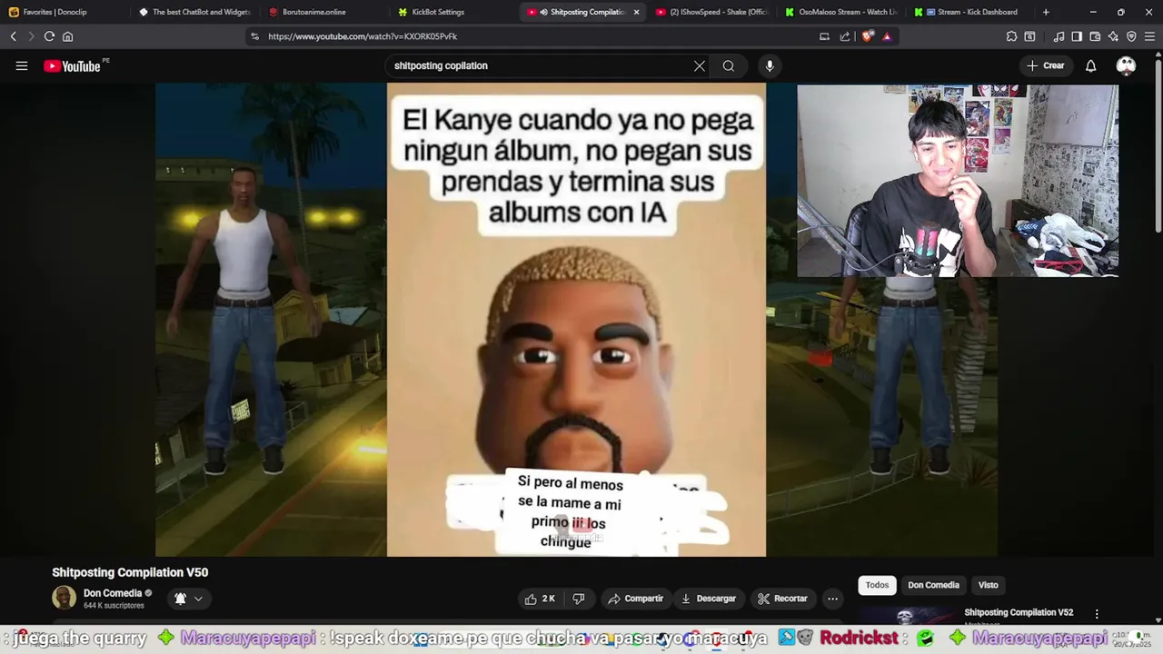Select the Visto filter chip
This screenshot has width=1163, height=654.
pos(988,585)
